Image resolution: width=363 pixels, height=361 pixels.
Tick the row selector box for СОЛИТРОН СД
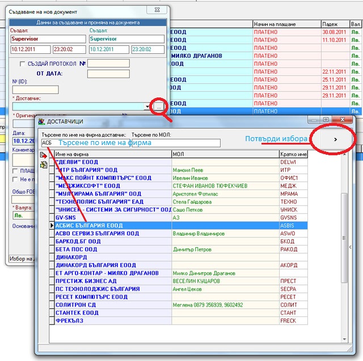coord(52,305)
